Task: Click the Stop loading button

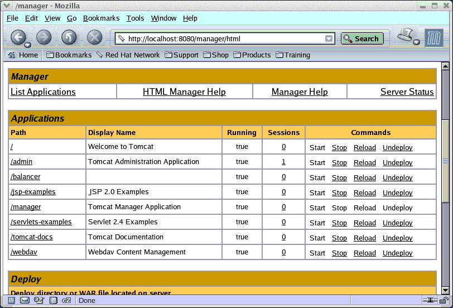Action: tap(95, 37)
